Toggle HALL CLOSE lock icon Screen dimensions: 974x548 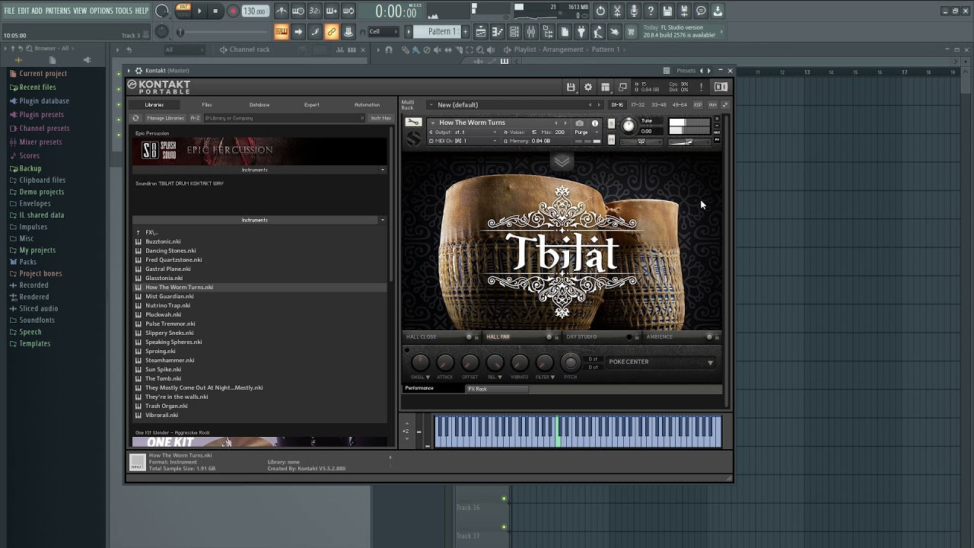coord(477,336)
